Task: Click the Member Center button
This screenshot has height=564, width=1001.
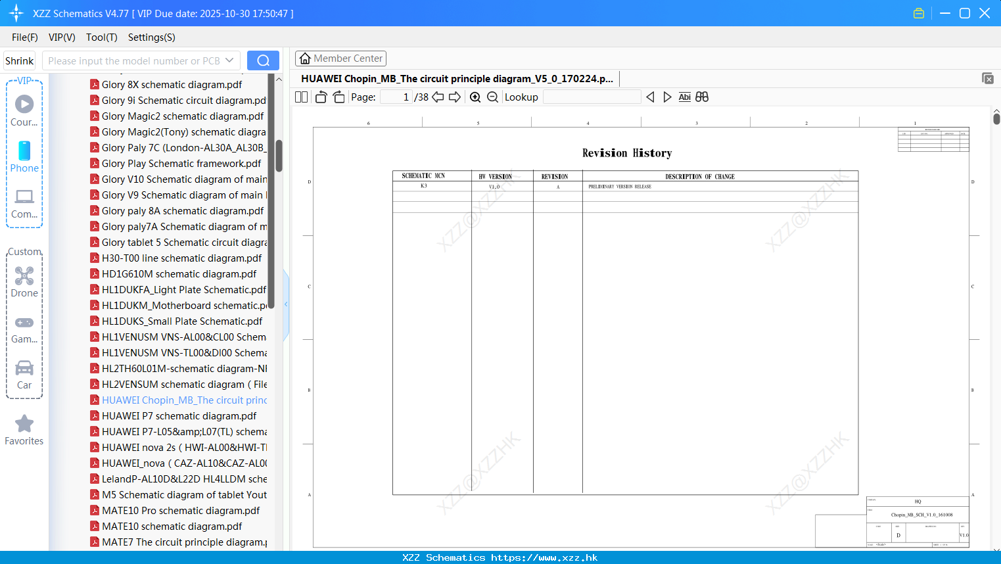Action: (340, 59)
